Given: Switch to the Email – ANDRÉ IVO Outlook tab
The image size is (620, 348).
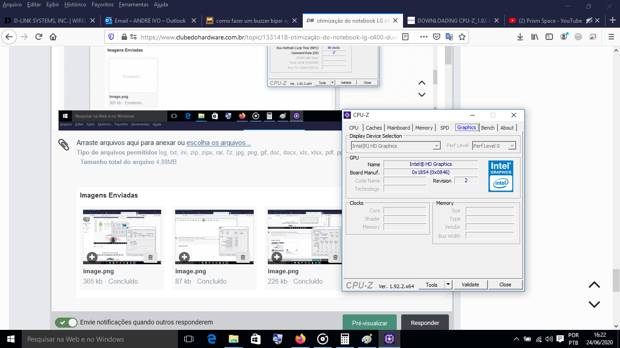Looking at the screenshot, I should coord(150,20).
